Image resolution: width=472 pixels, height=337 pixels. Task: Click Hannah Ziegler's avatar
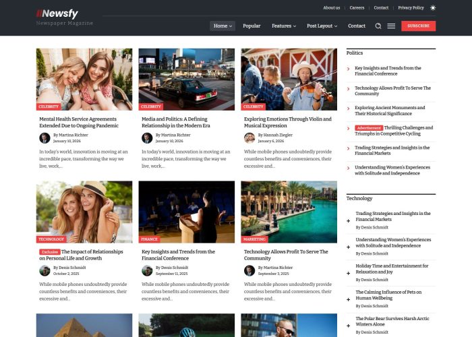coord(249,138)
